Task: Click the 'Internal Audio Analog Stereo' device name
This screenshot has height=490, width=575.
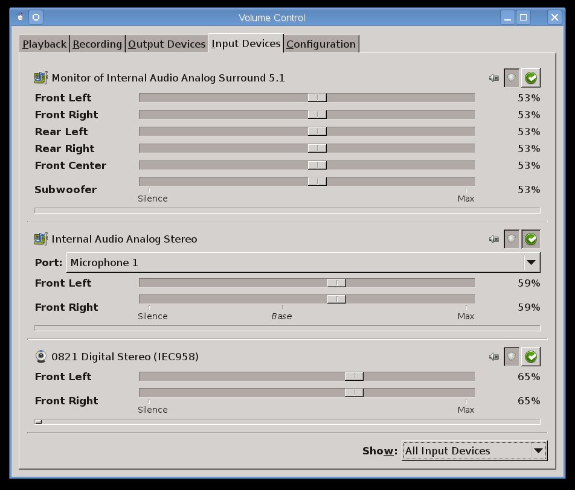Action: (x=124, y=240)
